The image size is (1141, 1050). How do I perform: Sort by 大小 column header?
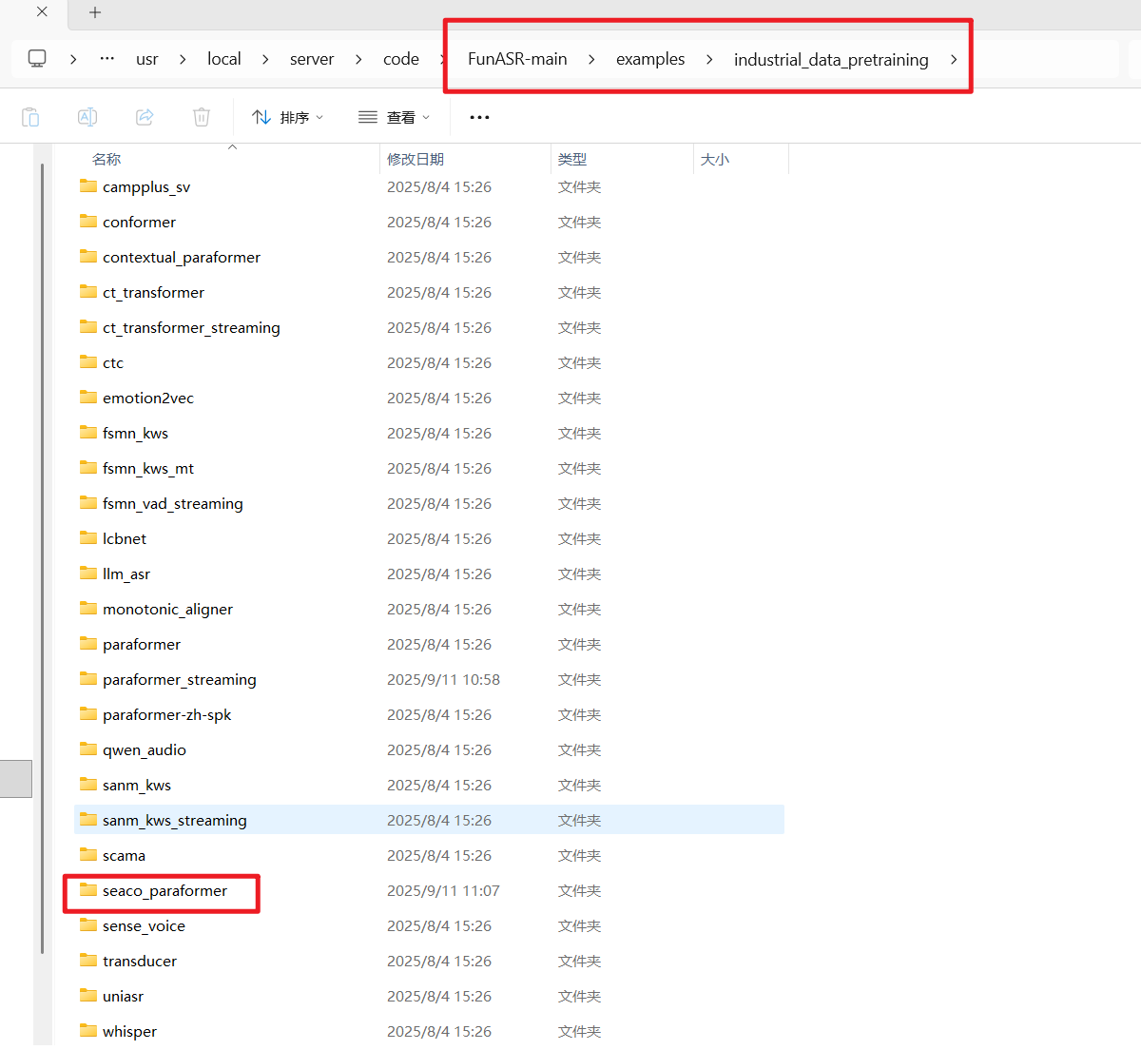pyautogui.click(x=715, y=159)
